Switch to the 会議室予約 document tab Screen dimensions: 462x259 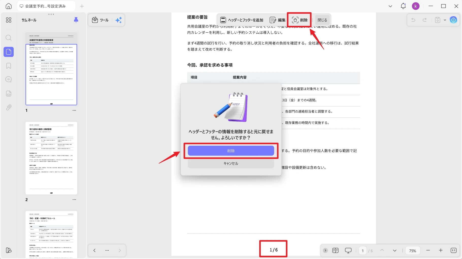pos(46,6)
